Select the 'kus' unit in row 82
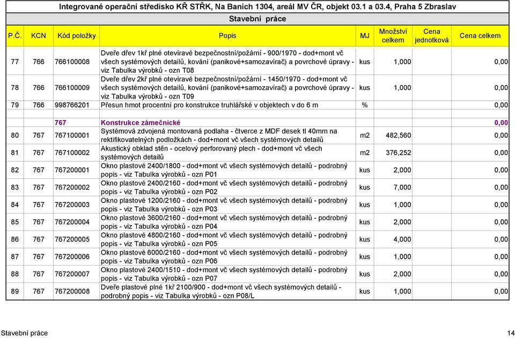Viewport: 515px width, 338px height. click(365, 170)
